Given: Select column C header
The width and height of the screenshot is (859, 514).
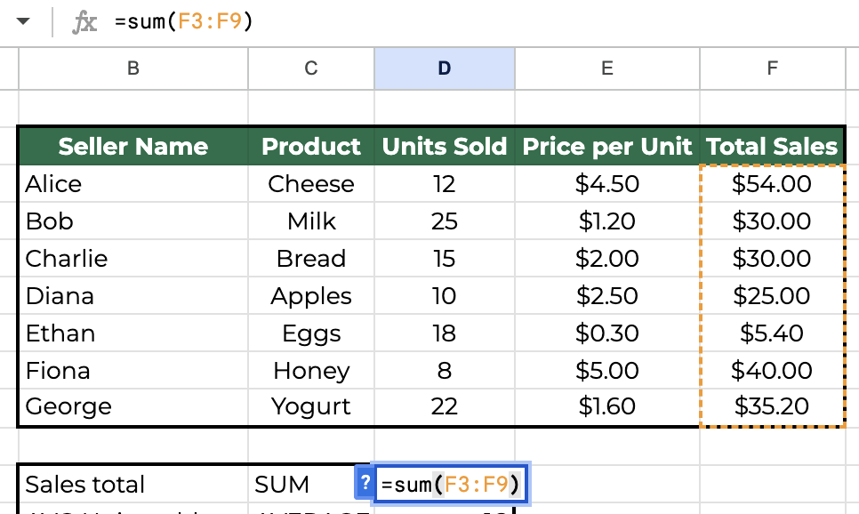Looking at the screenshot, I should click(311, 68).
